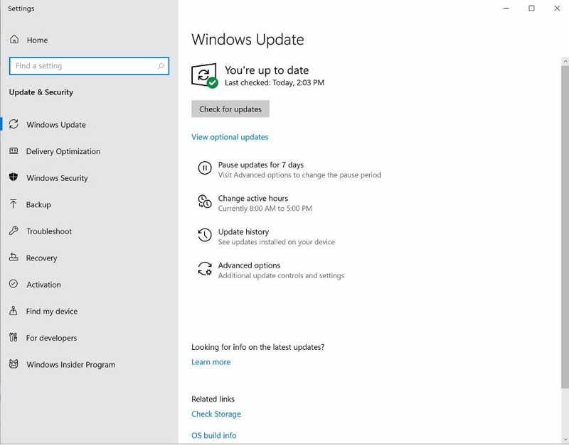Click the Delivery Optimization icon
Viewport: 569px width, 445px height.
(14, 150)
